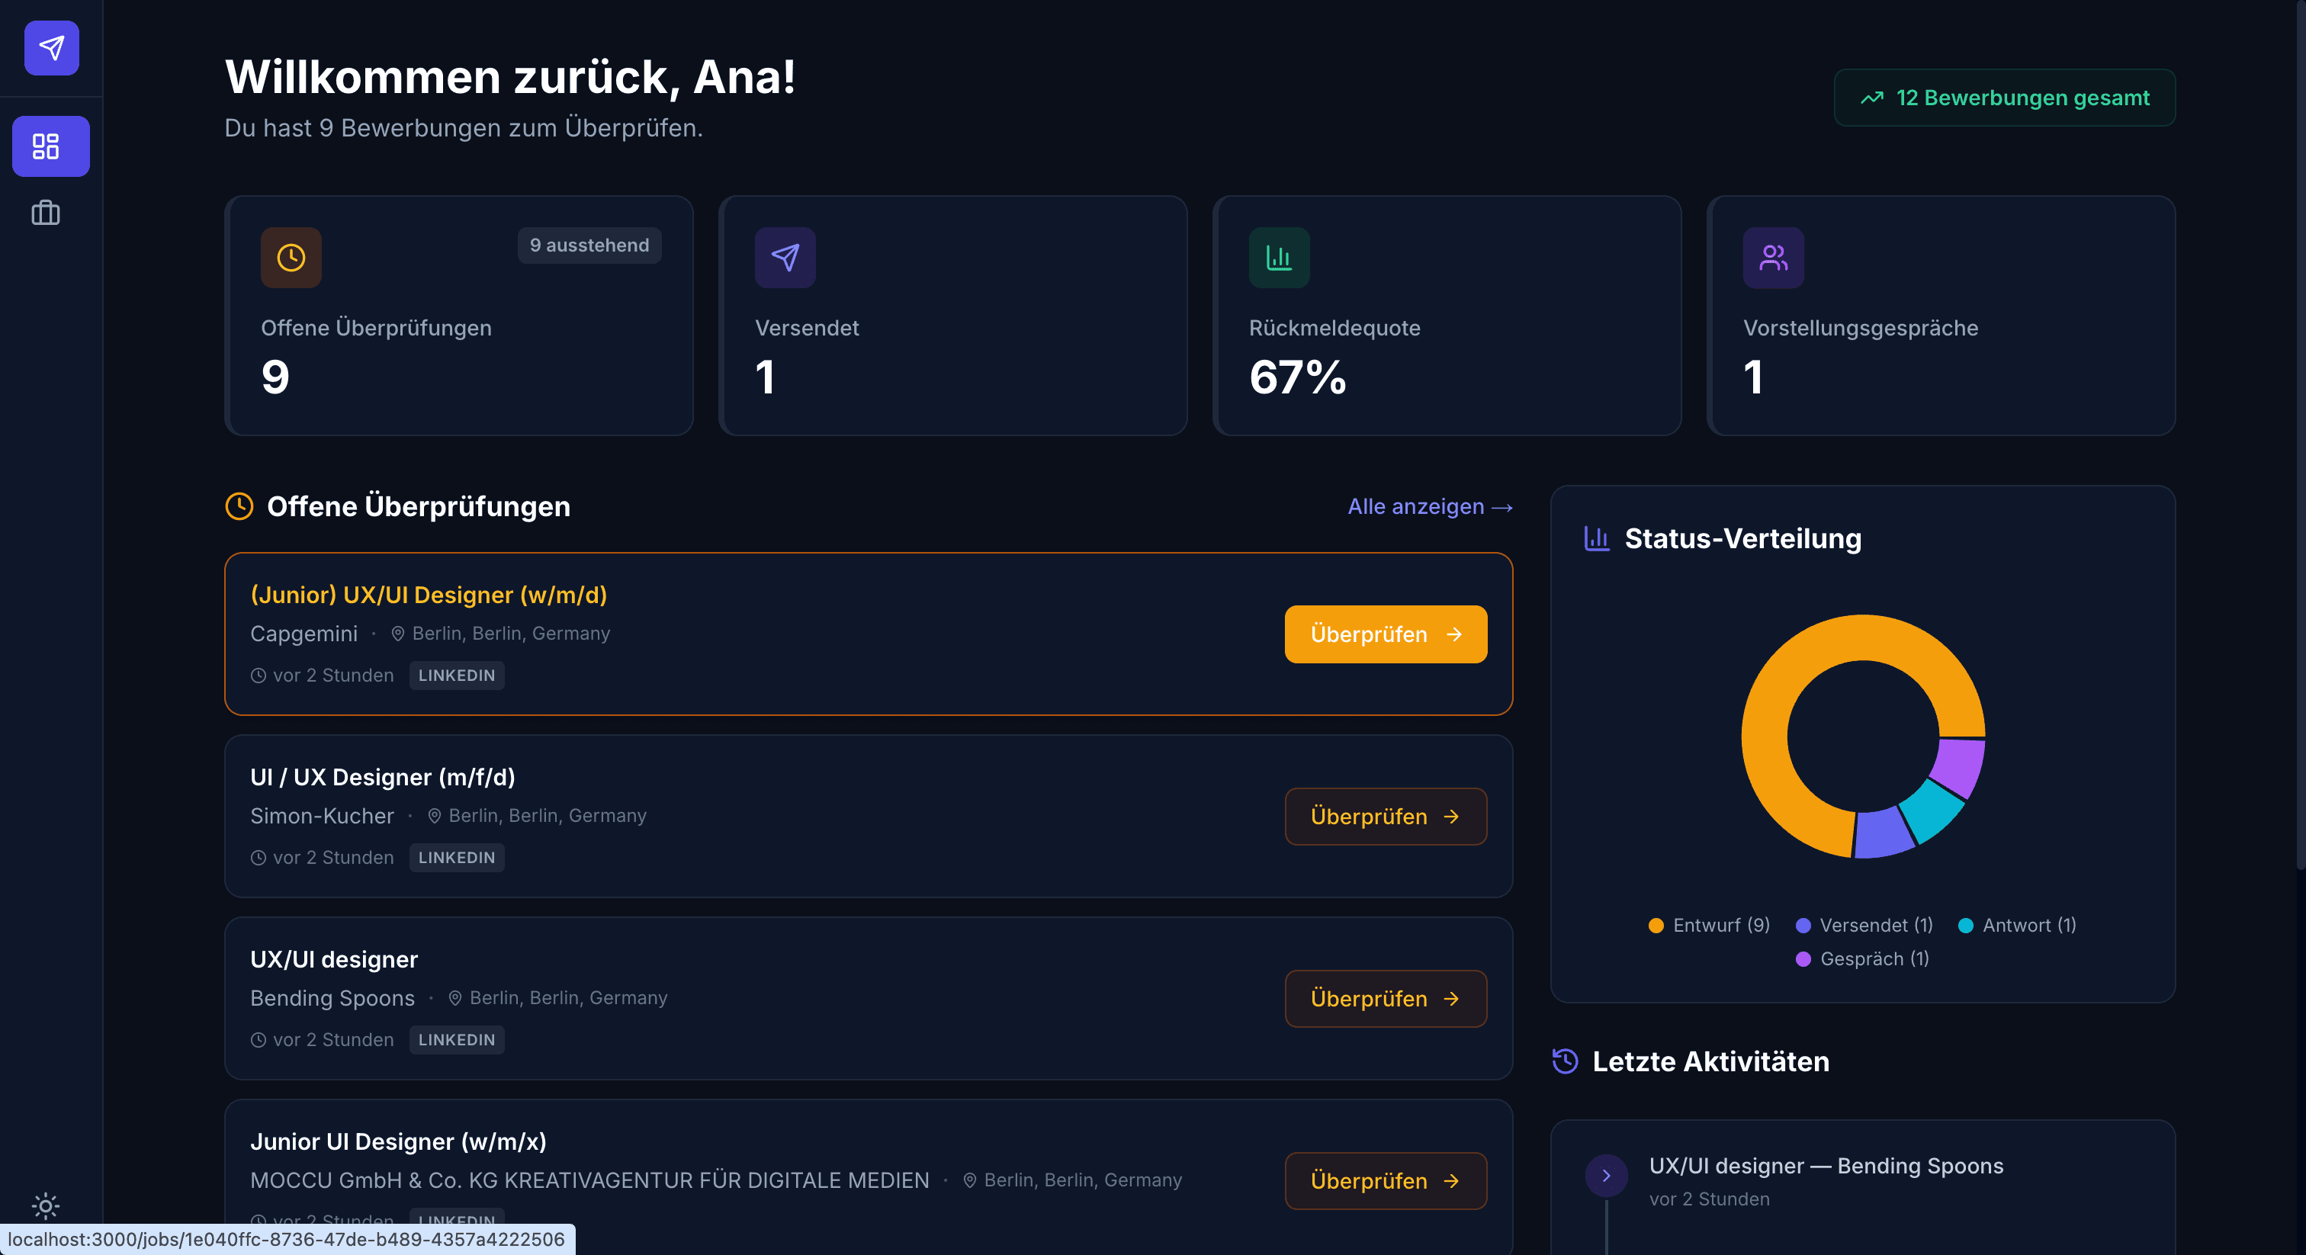The image size is (2306, 1255).
Task: Click the people icon in Vorstellungsgespräche card
Action: click(1772, 258)
